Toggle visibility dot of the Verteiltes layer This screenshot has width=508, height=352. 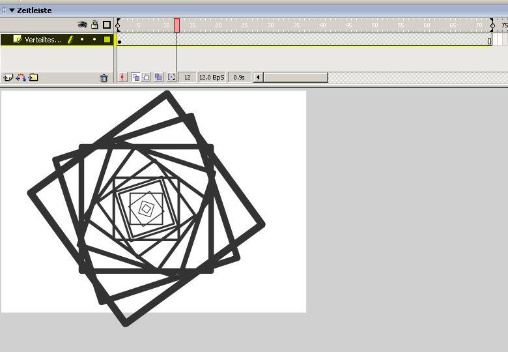pos(82,40)
